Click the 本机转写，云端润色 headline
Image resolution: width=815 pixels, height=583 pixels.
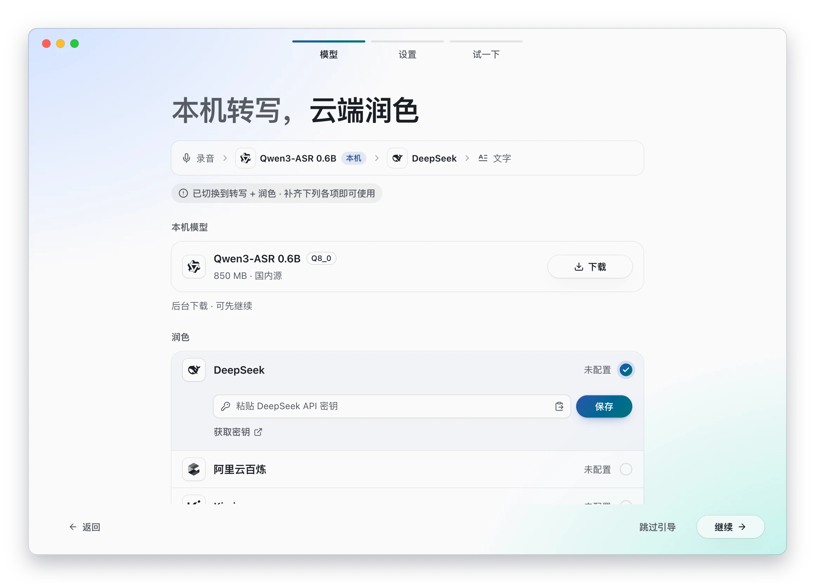(x=295, y=111)
